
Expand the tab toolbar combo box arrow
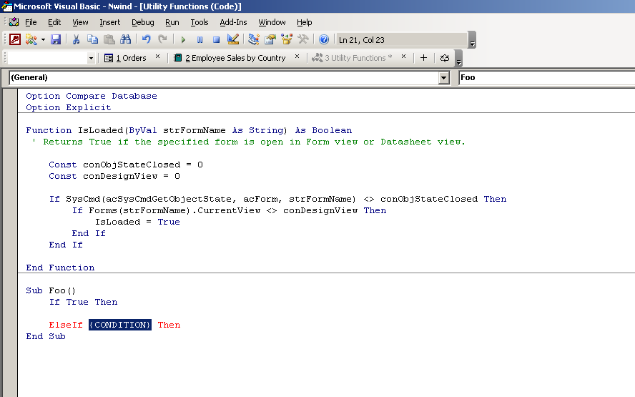coord(91,59)
